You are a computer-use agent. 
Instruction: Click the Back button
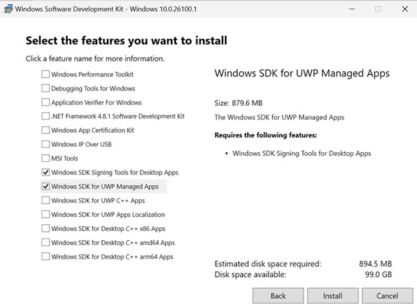coord(278,295)
